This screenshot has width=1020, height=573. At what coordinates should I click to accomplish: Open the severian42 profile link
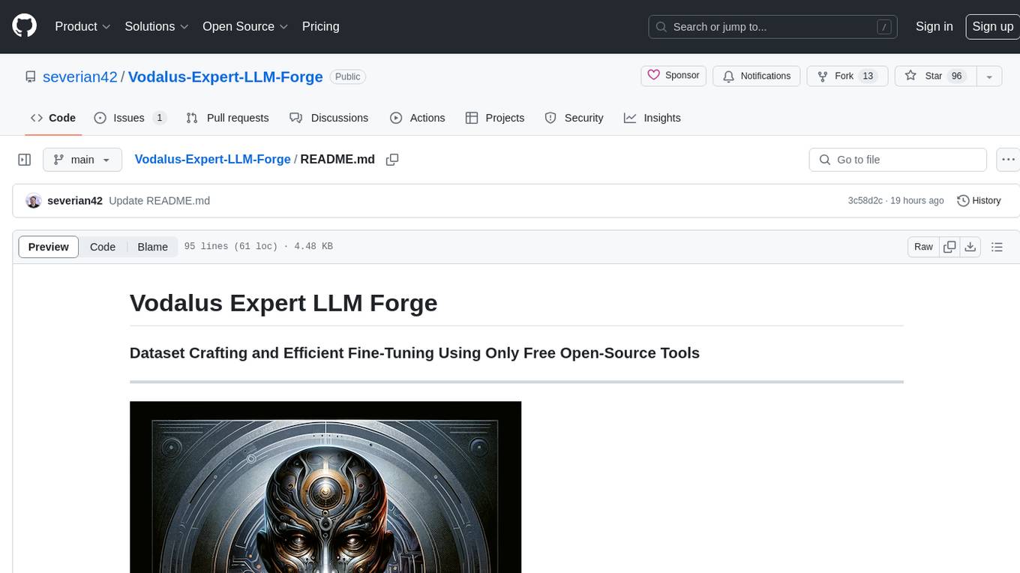tap(80, 76)
